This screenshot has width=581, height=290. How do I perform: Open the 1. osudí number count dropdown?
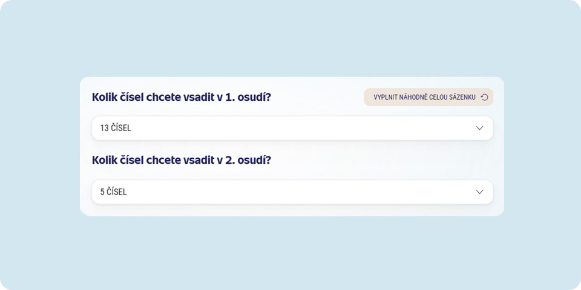point(292,128)
